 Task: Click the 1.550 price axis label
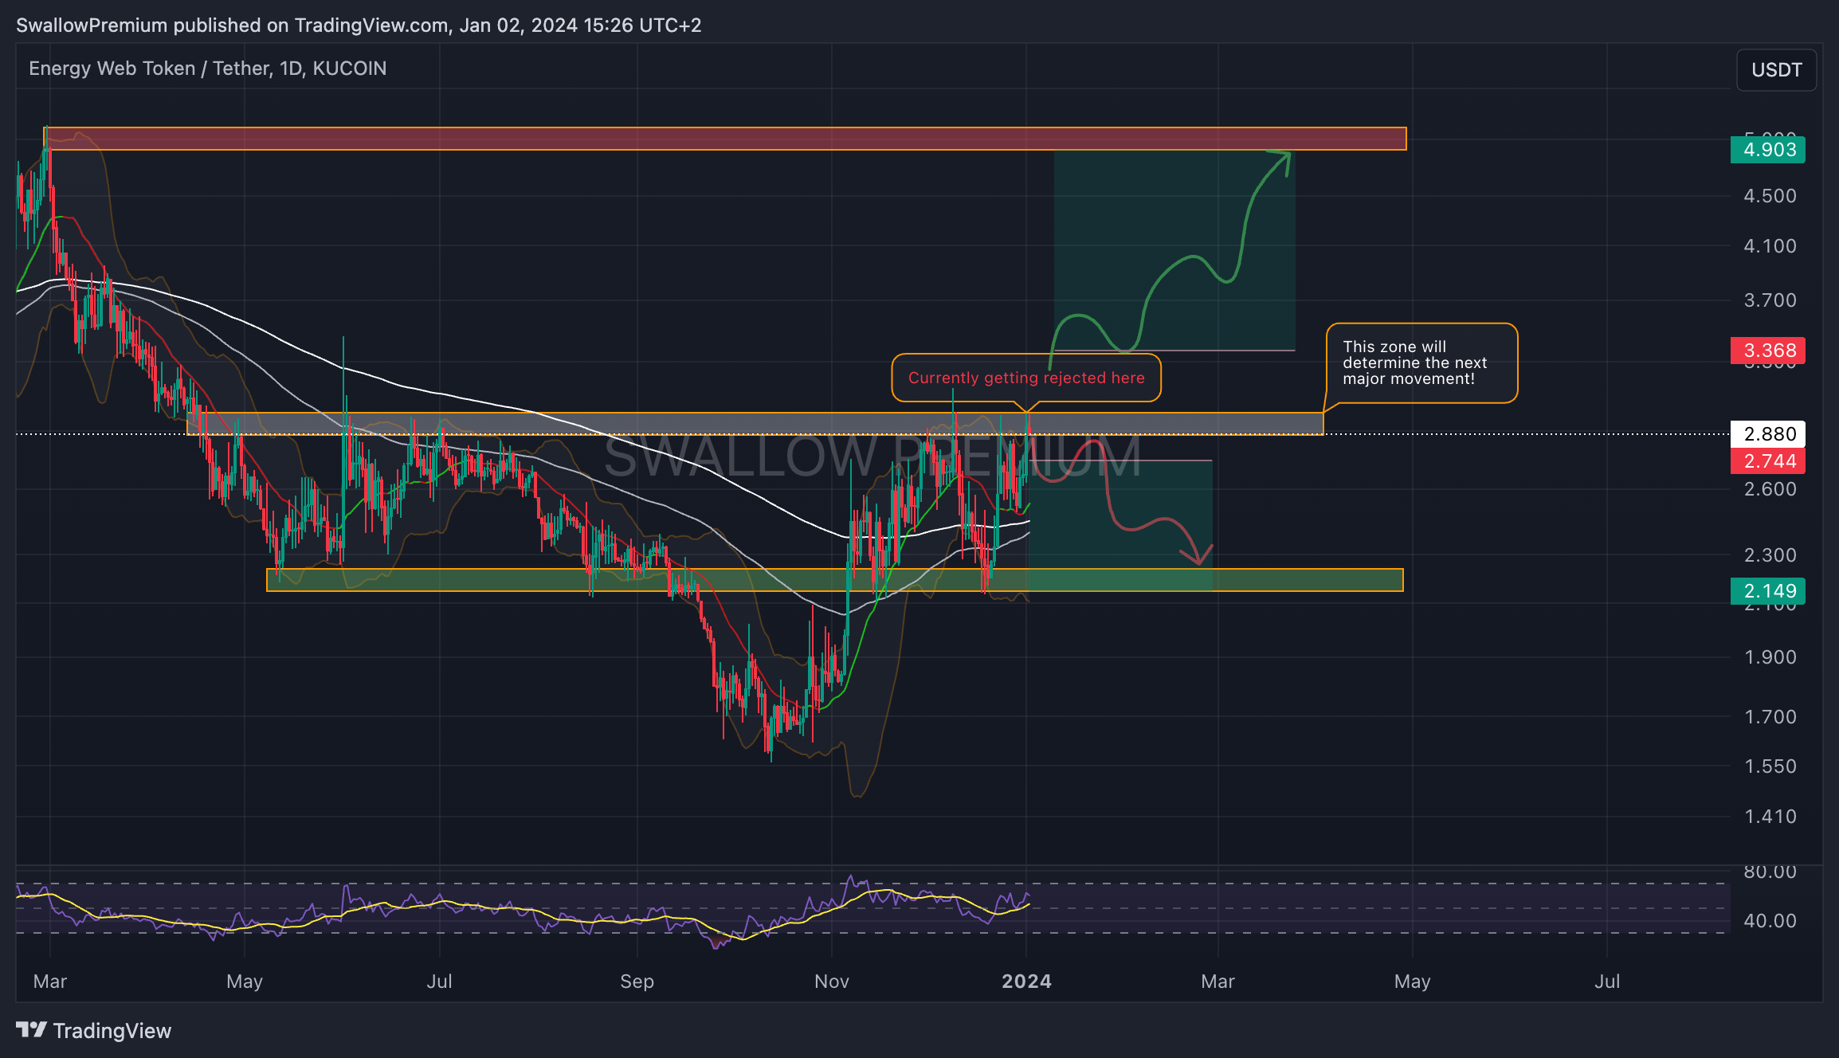click(1770, 766)
